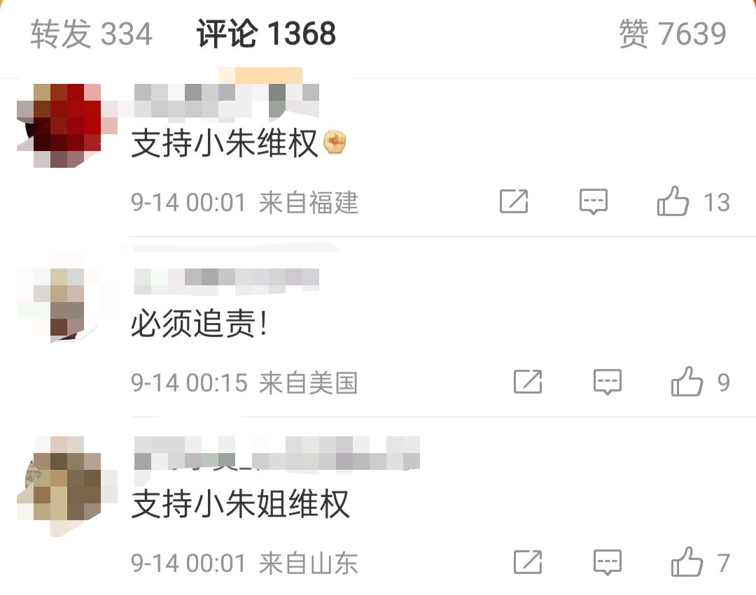Open the 评论 1368 tab
The width and height of the screenshot is (756, 595).
(x=266, y=34)
